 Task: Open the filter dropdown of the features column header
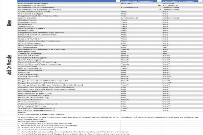118,1
